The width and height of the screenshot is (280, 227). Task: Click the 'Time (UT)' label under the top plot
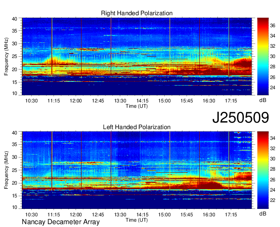137,106
